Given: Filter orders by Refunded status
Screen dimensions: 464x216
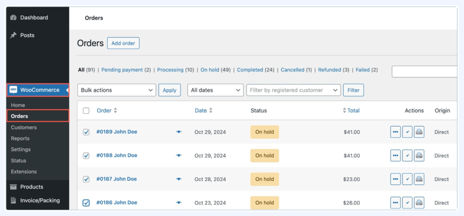Looking at the screenshot, I should point(330,70).
